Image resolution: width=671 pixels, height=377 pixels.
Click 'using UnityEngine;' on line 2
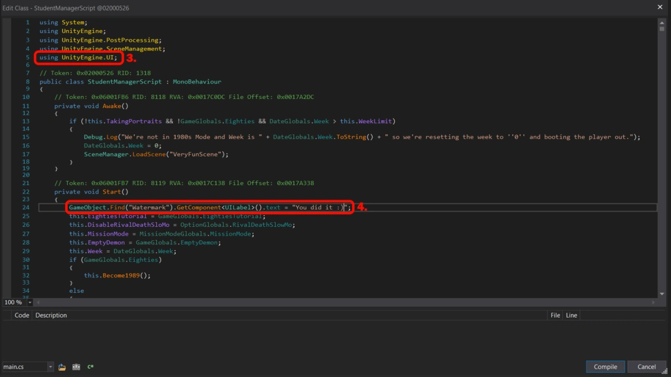[73, 31]
